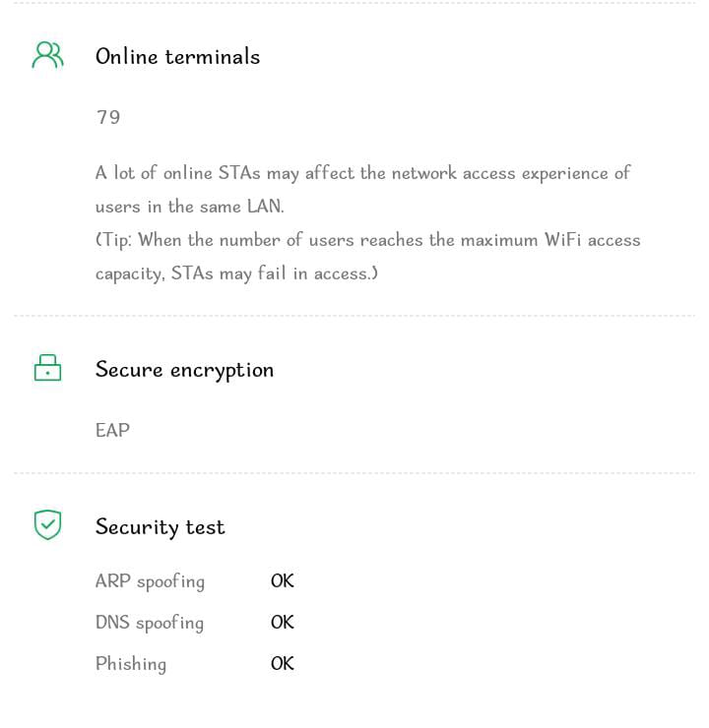Click the OK status for DNS spoofing
The width and height of the screenshot is (709, 728).
(x=283, y=623)
